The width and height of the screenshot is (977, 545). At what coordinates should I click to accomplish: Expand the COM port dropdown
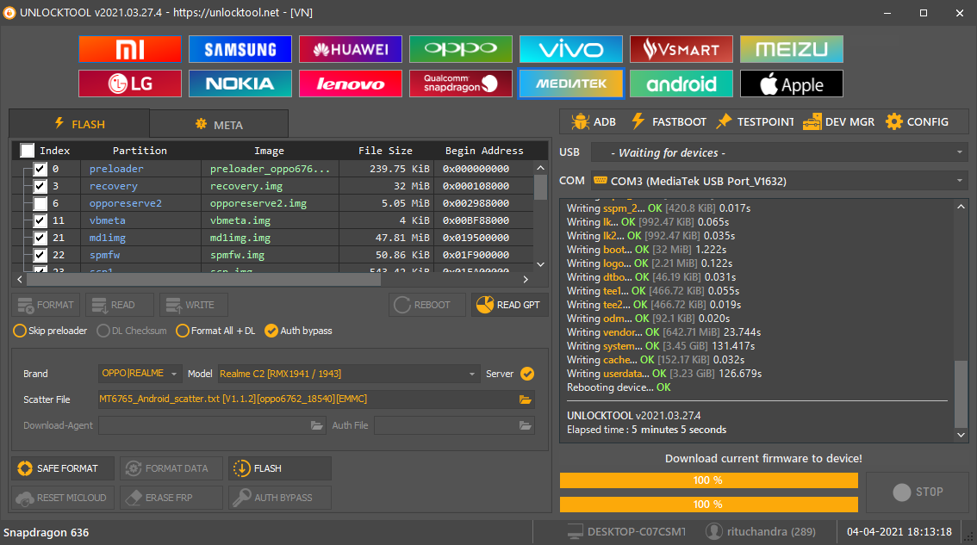[960, 181]
